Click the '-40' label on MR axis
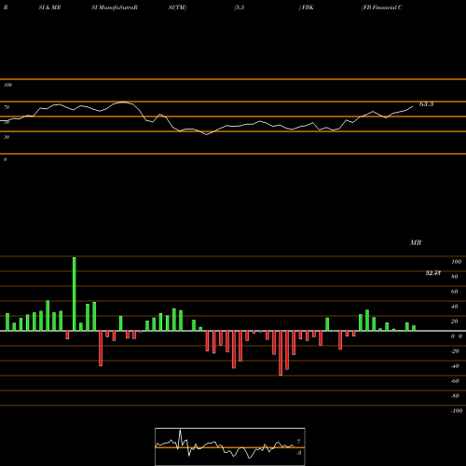This screenshot has width=466, height=466. click(x=455, y=366)
